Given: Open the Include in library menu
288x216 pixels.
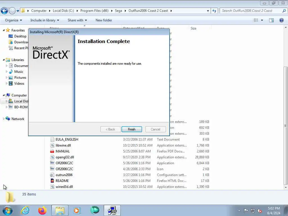Looking at the screenshot, I should coord(45,20).
